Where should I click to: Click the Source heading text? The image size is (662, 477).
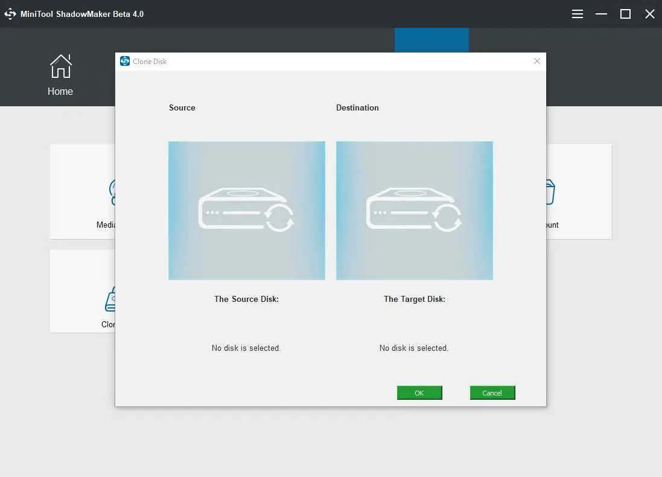(182, 107)
